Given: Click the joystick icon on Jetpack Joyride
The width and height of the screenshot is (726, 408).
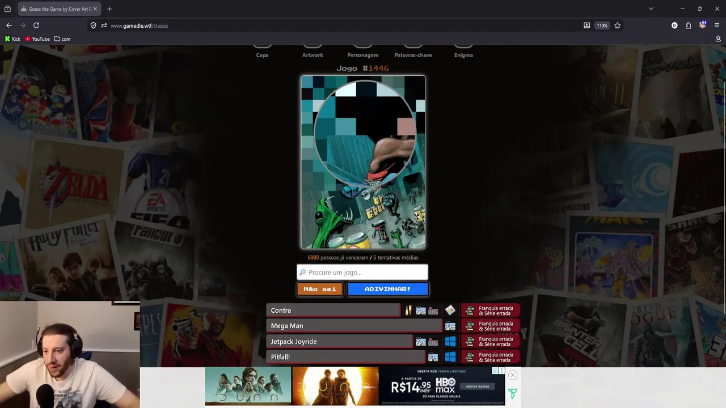Looking at the screenshot, I should pyautogui.click(x=433, y=342).
